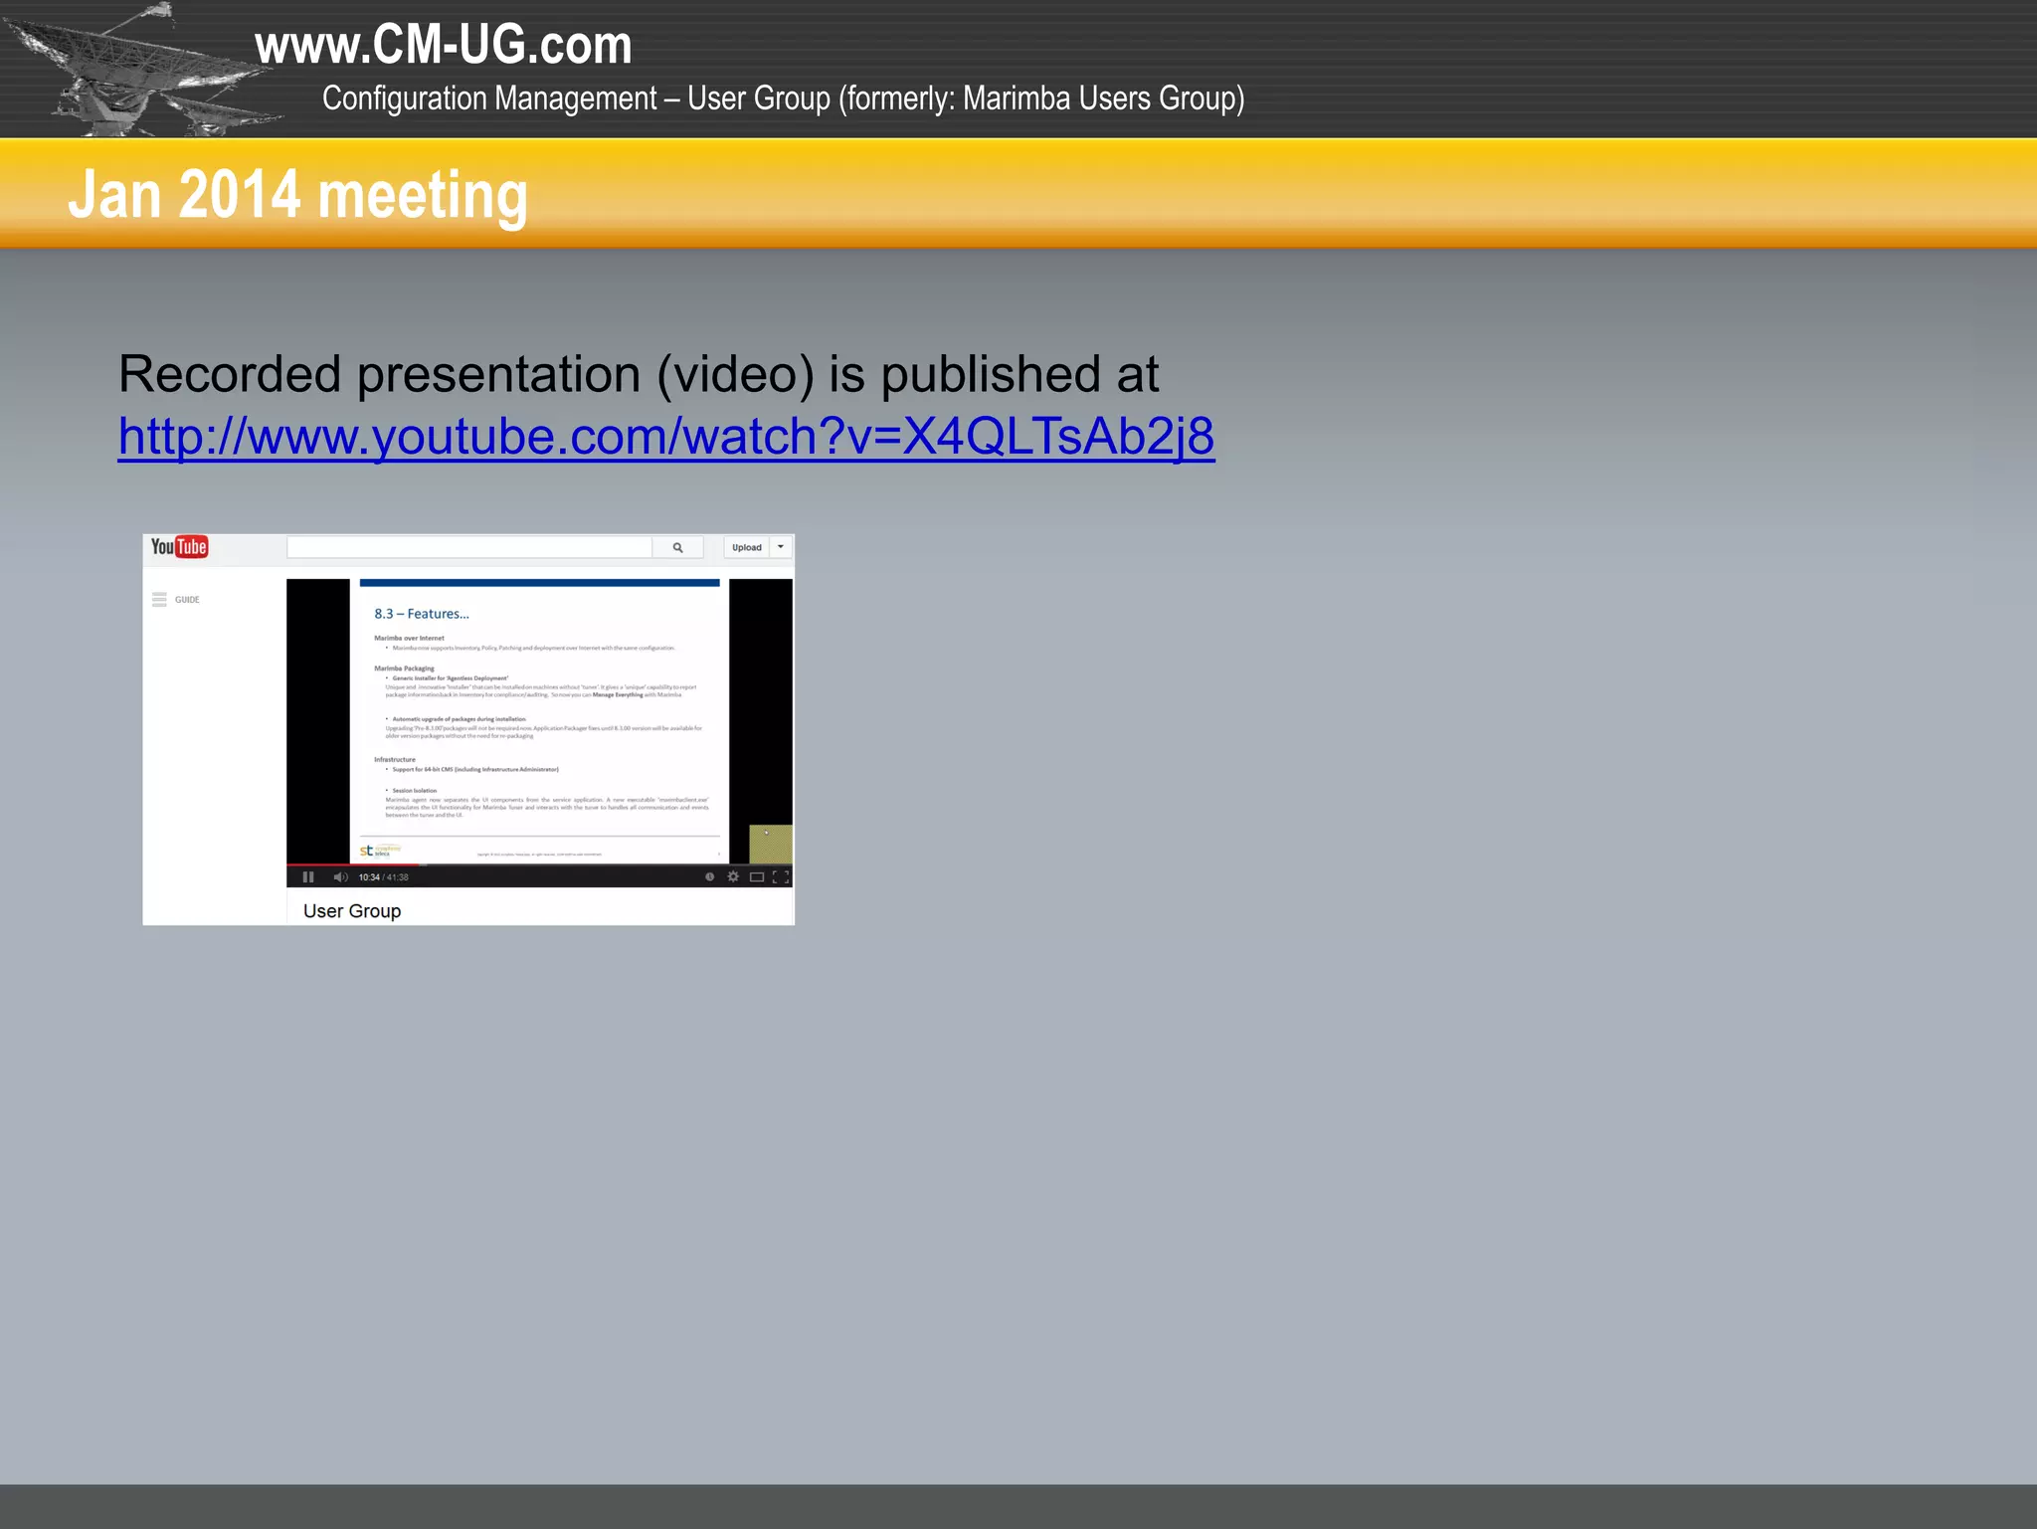Click the www.CM-UG.com header title
The height and width of the screenshot is (1529, 2037).
pos(444,45)
